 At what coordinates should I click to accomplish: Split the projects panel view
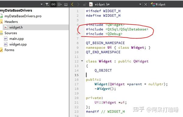pos(60,5)
